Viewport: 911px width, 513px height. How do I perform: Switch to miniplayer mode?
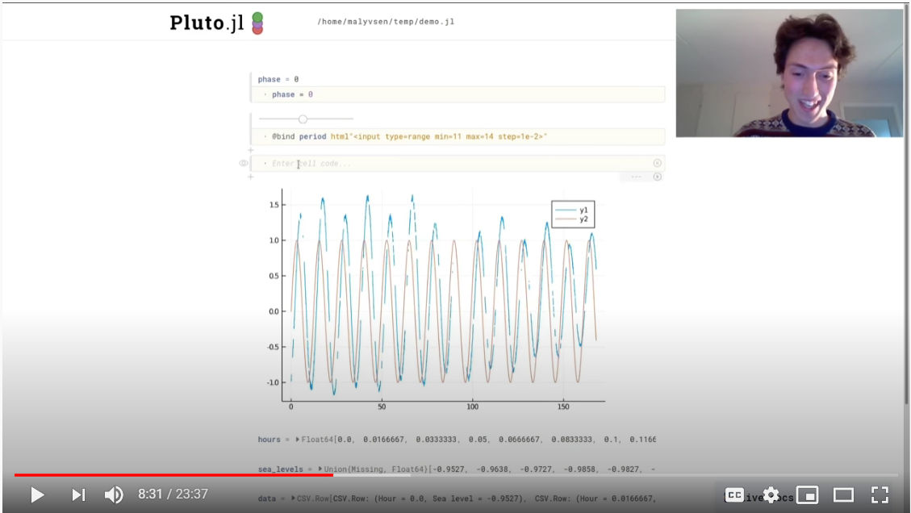click(807, 494)
